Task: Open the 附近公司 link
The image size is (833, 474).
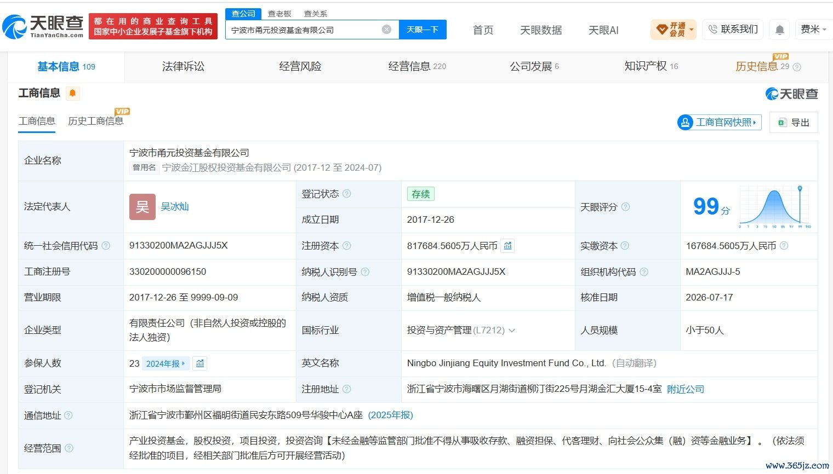Action: coord(686,389)
